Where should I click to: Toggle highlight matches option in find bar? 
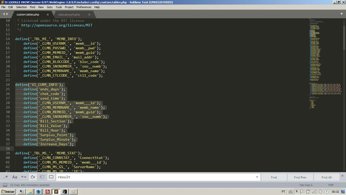(x=51, y=177)
